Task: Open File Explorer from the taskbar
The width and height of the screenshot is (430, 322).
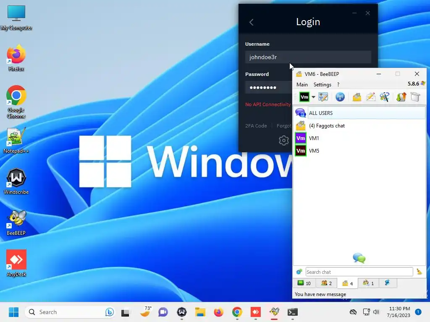Action: (x=200, y=312)
